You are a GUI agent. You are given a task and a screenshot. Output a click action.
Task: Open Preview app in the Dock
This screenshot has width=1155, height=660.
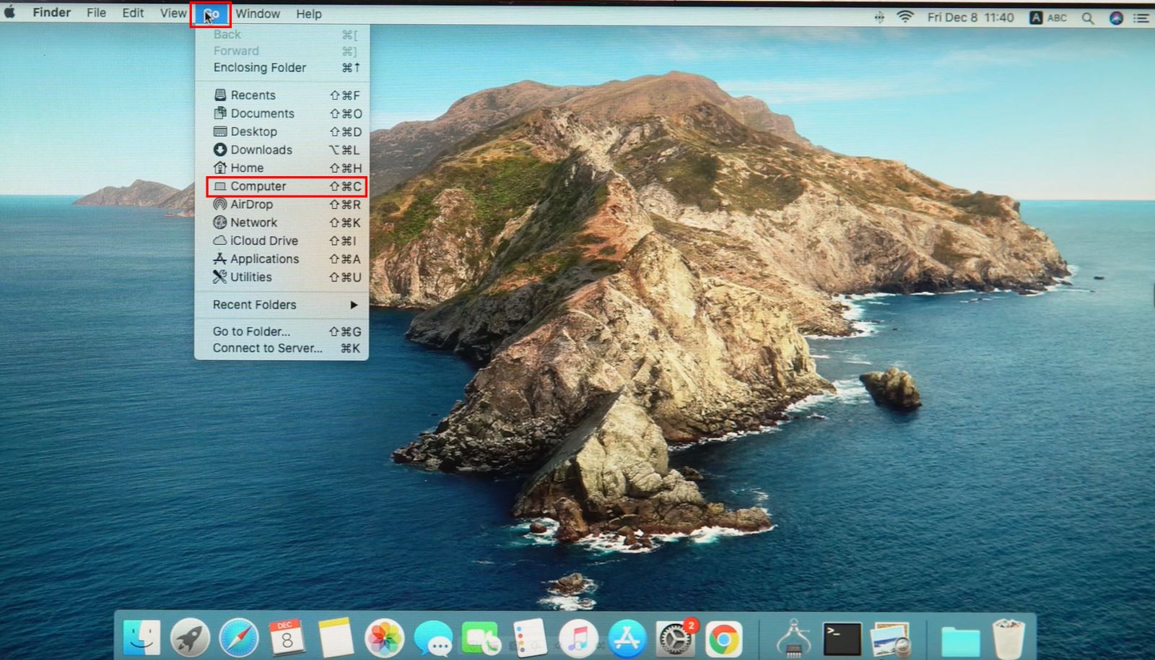point(891,639)
